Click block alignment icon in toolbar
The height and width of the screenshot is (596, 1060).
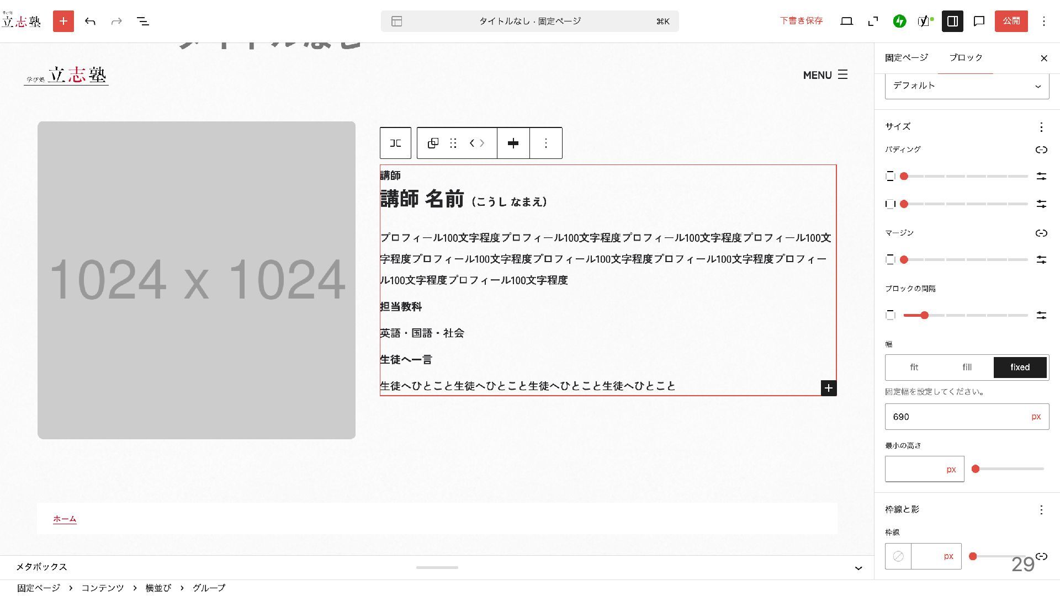tap(513, 143)
